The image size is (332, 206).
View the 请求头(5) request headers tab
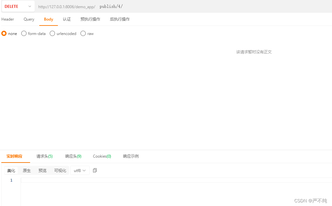click(44, 156)
